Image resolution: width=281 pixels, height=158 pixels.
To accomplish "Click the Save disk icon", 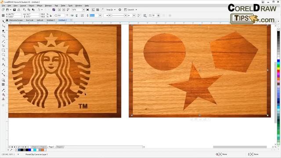I will coord(14,10).
